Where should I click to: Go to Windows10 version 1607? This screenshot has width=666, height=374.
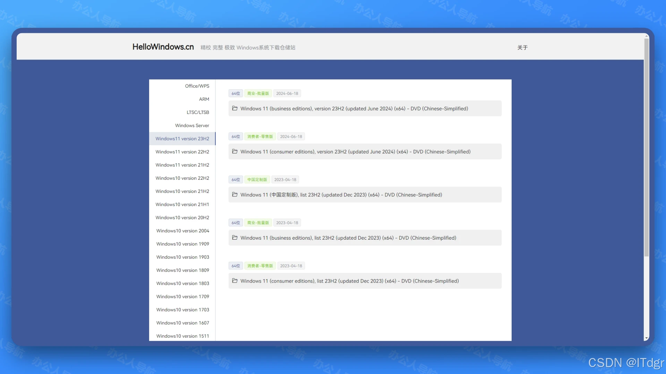tap(182, 323)
